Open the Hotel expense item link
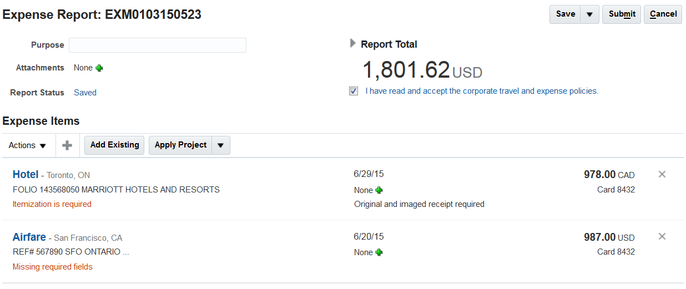This screenshot has width=686, height=289. point(26,175)
